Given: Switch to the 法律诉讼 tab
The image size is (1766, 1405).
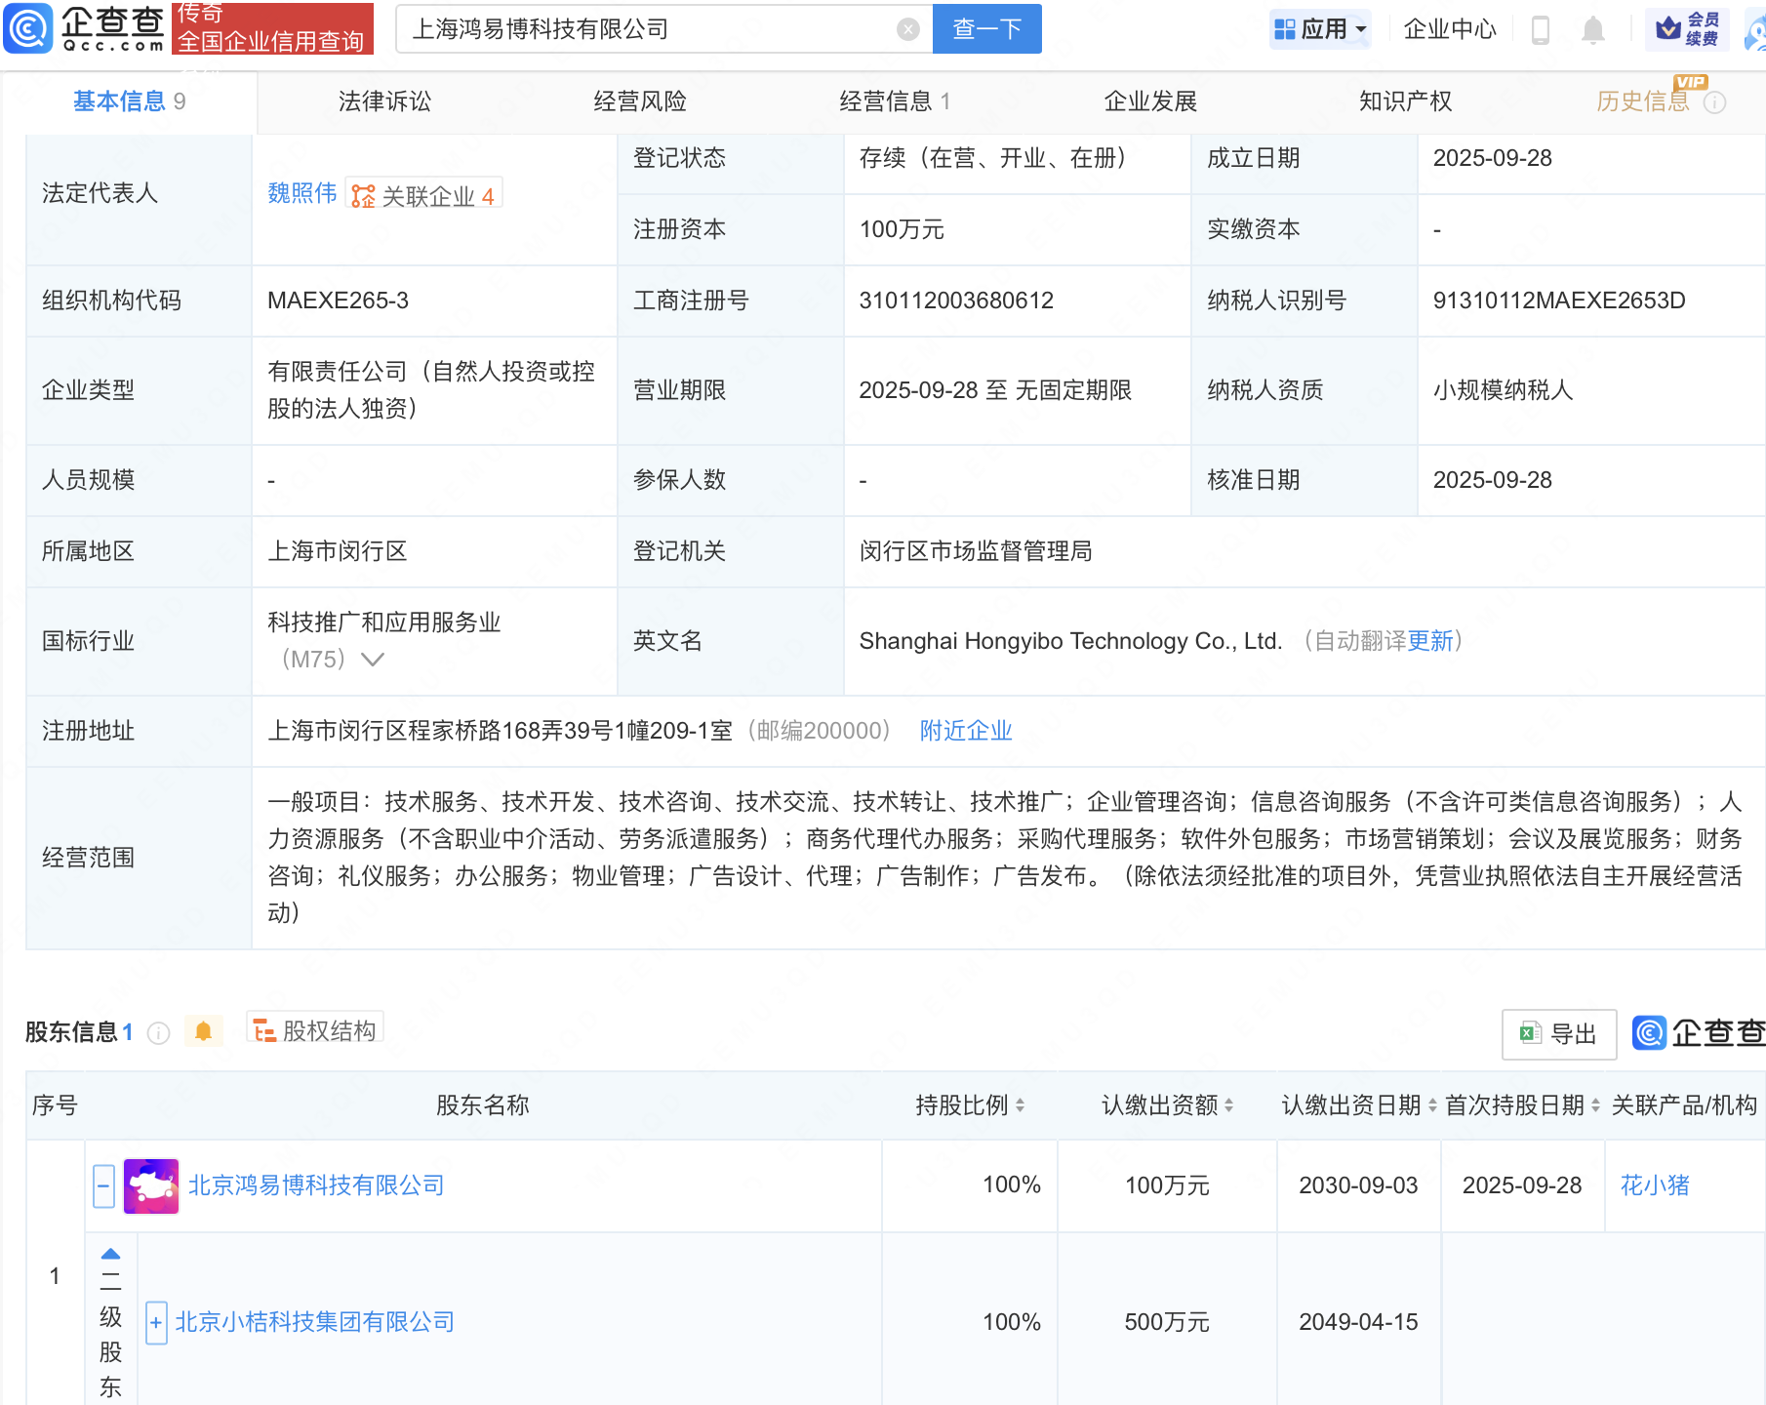Looking at the screenshot, I should pyautogui.click(x=383, y=100).
